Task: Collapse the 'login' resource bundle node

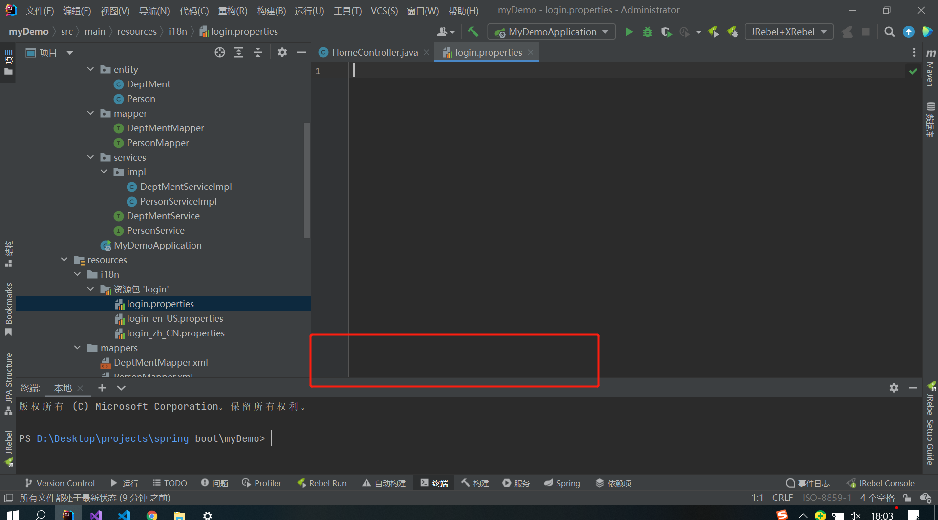Action: [x=90, y=289]
